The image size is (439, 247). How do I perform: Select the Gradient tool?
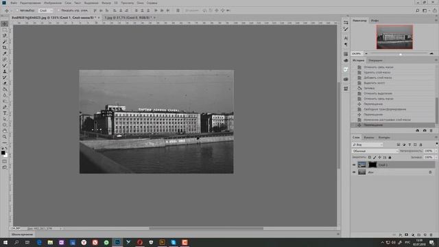pos(5,89)
